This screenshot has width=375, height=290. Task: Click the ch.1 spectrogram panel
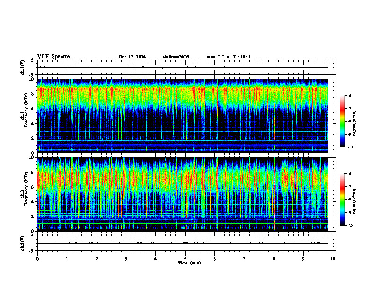coord(183,116)
